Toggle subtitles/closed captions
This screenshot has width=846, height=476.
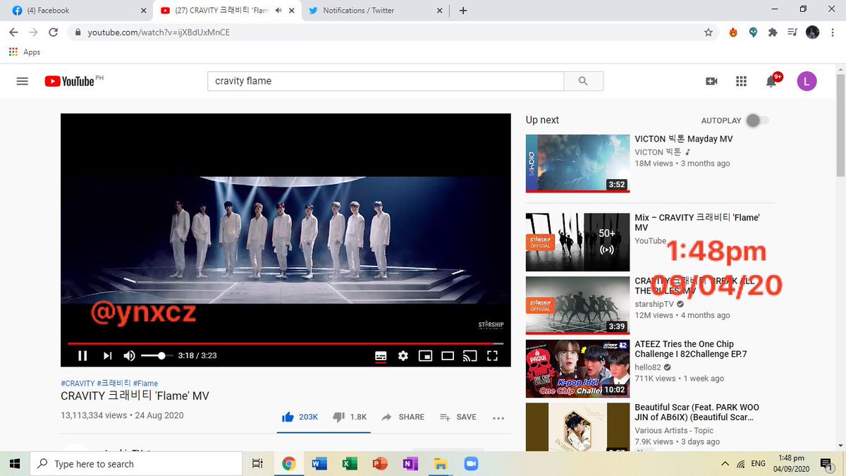(x=381, y=356)
